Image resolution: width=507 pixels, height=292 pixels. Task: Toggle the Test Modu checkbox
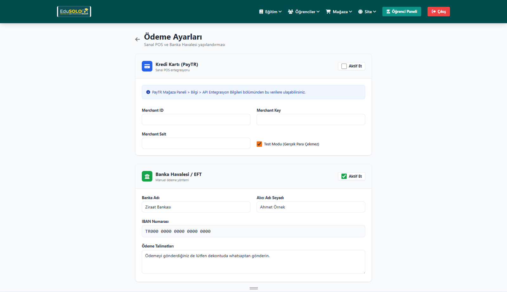click(259, 144)
